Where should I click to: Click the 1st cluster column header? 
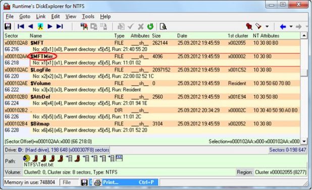[238, 36]
